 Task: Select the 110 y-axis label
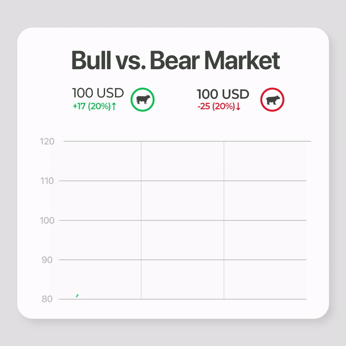tap(47, 181)
